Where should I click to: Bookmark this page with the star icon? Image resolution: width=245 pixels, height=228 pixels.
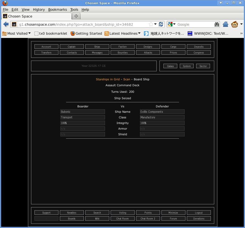coord(151,25)
